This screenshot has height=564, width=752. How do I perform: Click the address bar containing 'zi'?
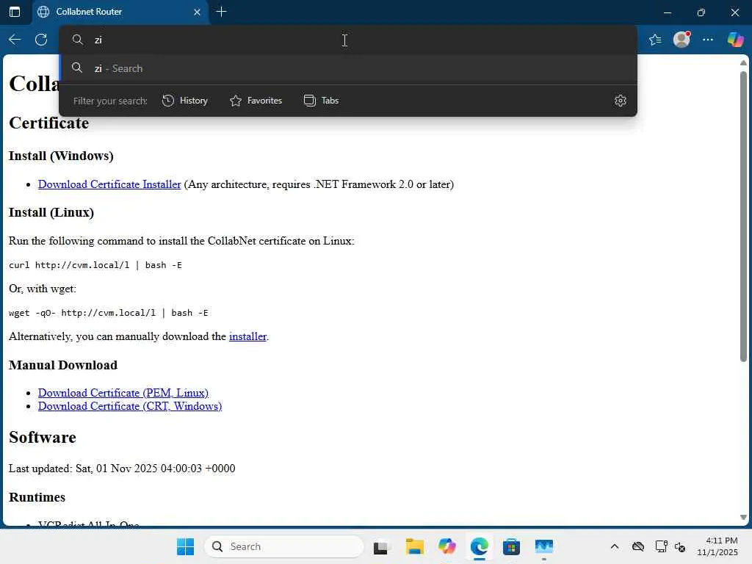[x=347, y=40]
